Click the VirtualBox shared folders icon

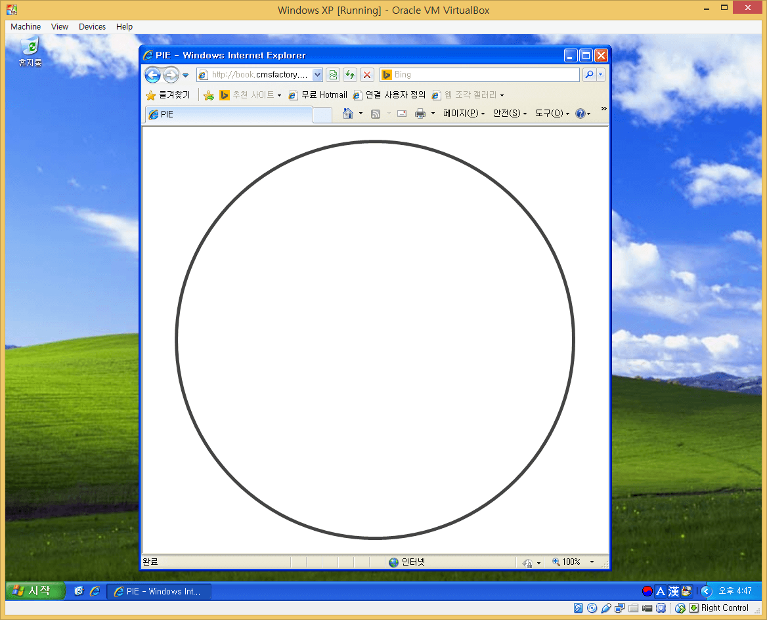pyautogui.click(x=634, y=608)
